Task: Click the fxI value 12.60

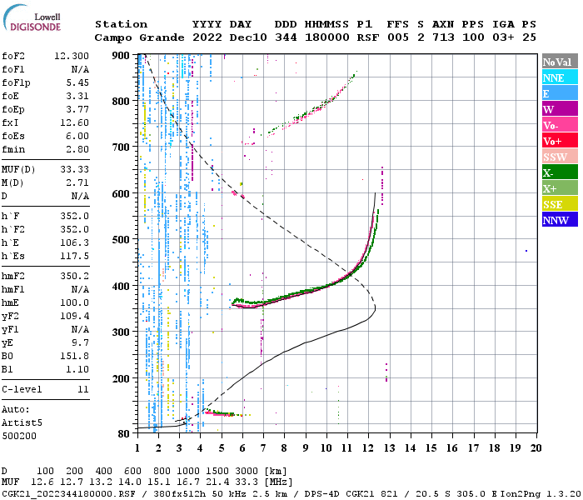Action: coord(75,122)
